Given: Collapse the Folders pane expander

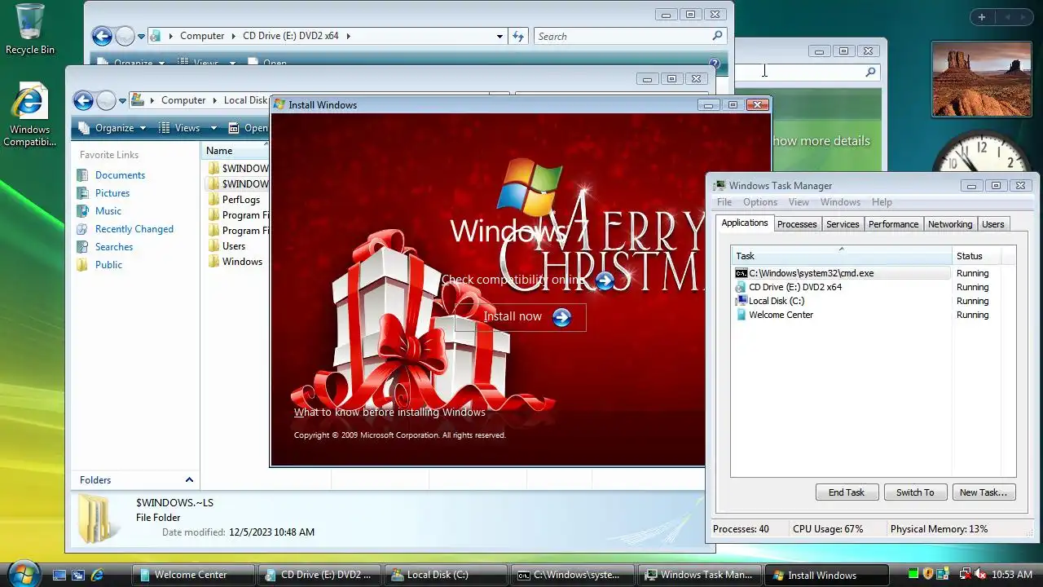Looking at the screenshot, I should pyautogui.click(x=189, y=480).
